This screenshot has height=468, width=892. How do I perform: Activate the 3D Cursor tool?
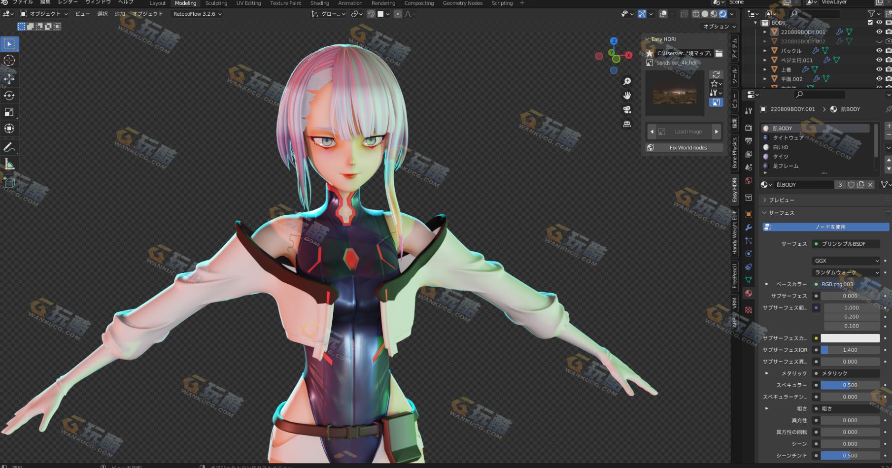coord(9,61)
